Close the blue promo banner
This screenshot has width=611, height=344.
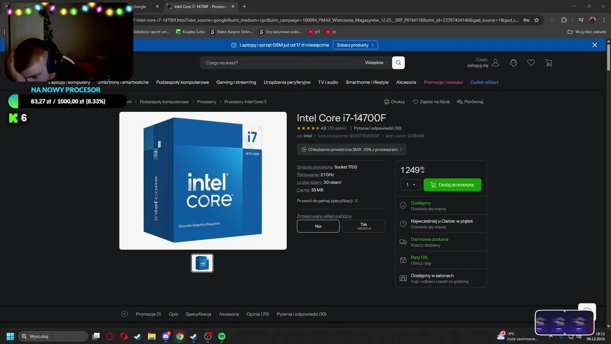click(595, 45)
